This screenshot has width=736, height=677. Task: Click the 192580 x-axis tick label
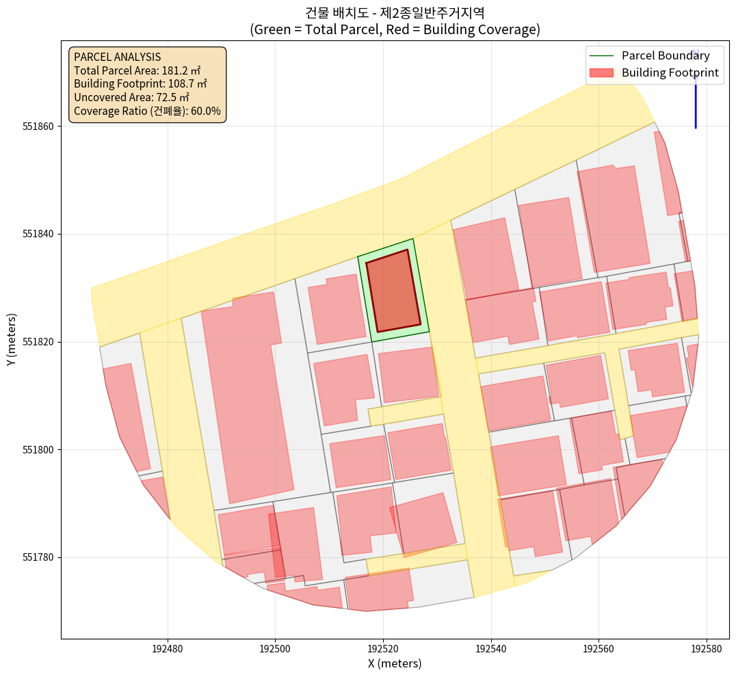(707, 648)
